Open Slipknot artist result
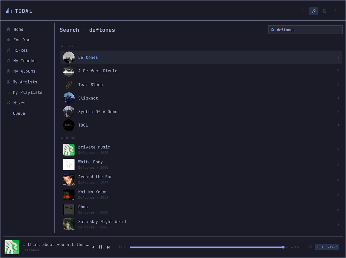 [201, 98]
